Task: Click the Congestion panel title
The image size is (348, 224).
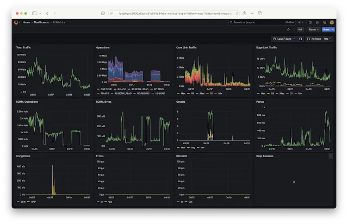Action: pyautogui.click(x=23, y=156)
